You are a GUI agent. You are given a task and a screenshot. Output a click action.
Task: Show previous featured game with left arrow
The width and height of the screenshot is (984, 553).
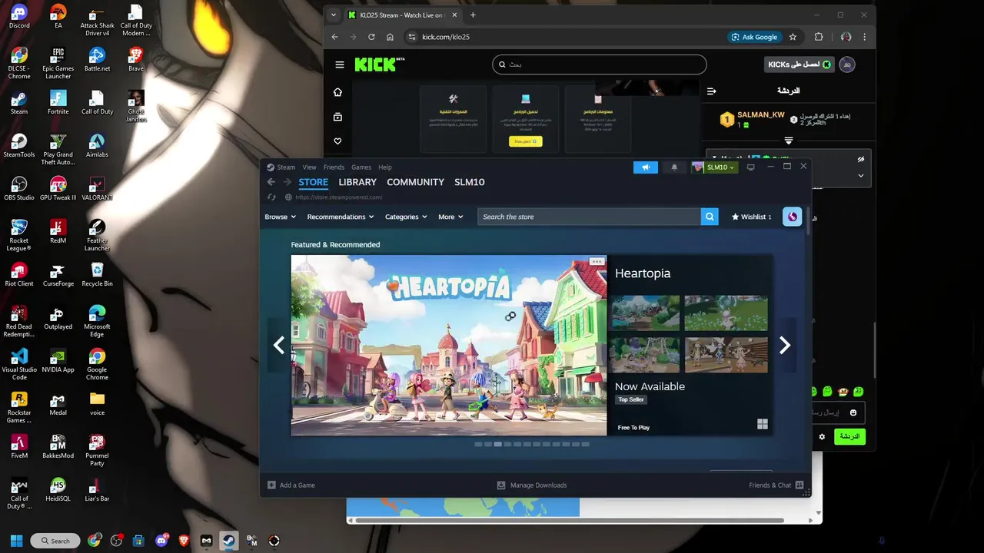click(x=278, y=346)
